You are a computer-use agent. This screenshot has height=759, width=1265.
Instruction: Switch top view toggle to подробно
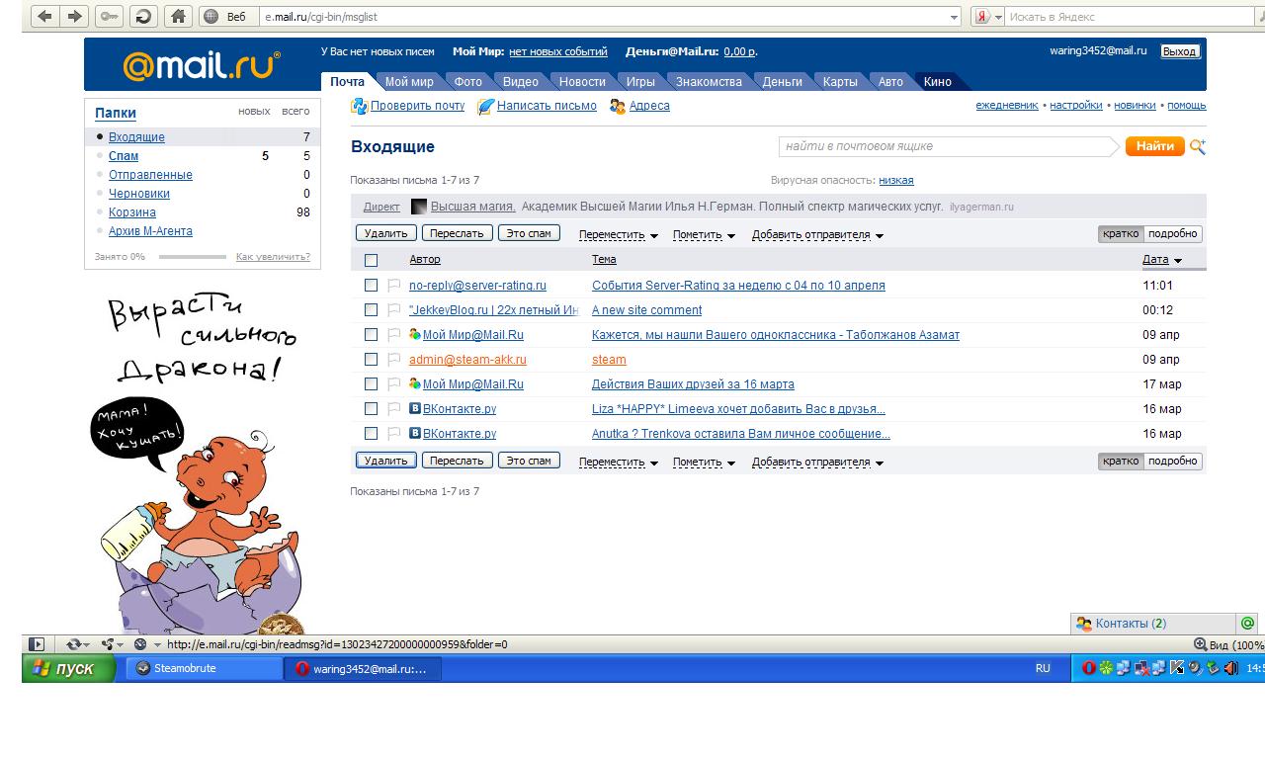tap(1173, 234)
